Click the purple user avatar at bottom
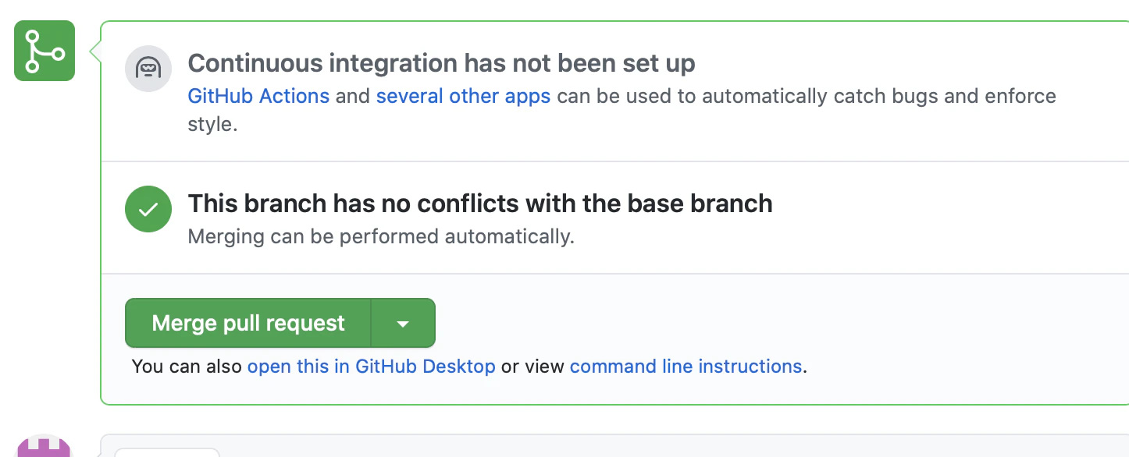This screenshot has width=1129, height=457. tap(45, 447)
